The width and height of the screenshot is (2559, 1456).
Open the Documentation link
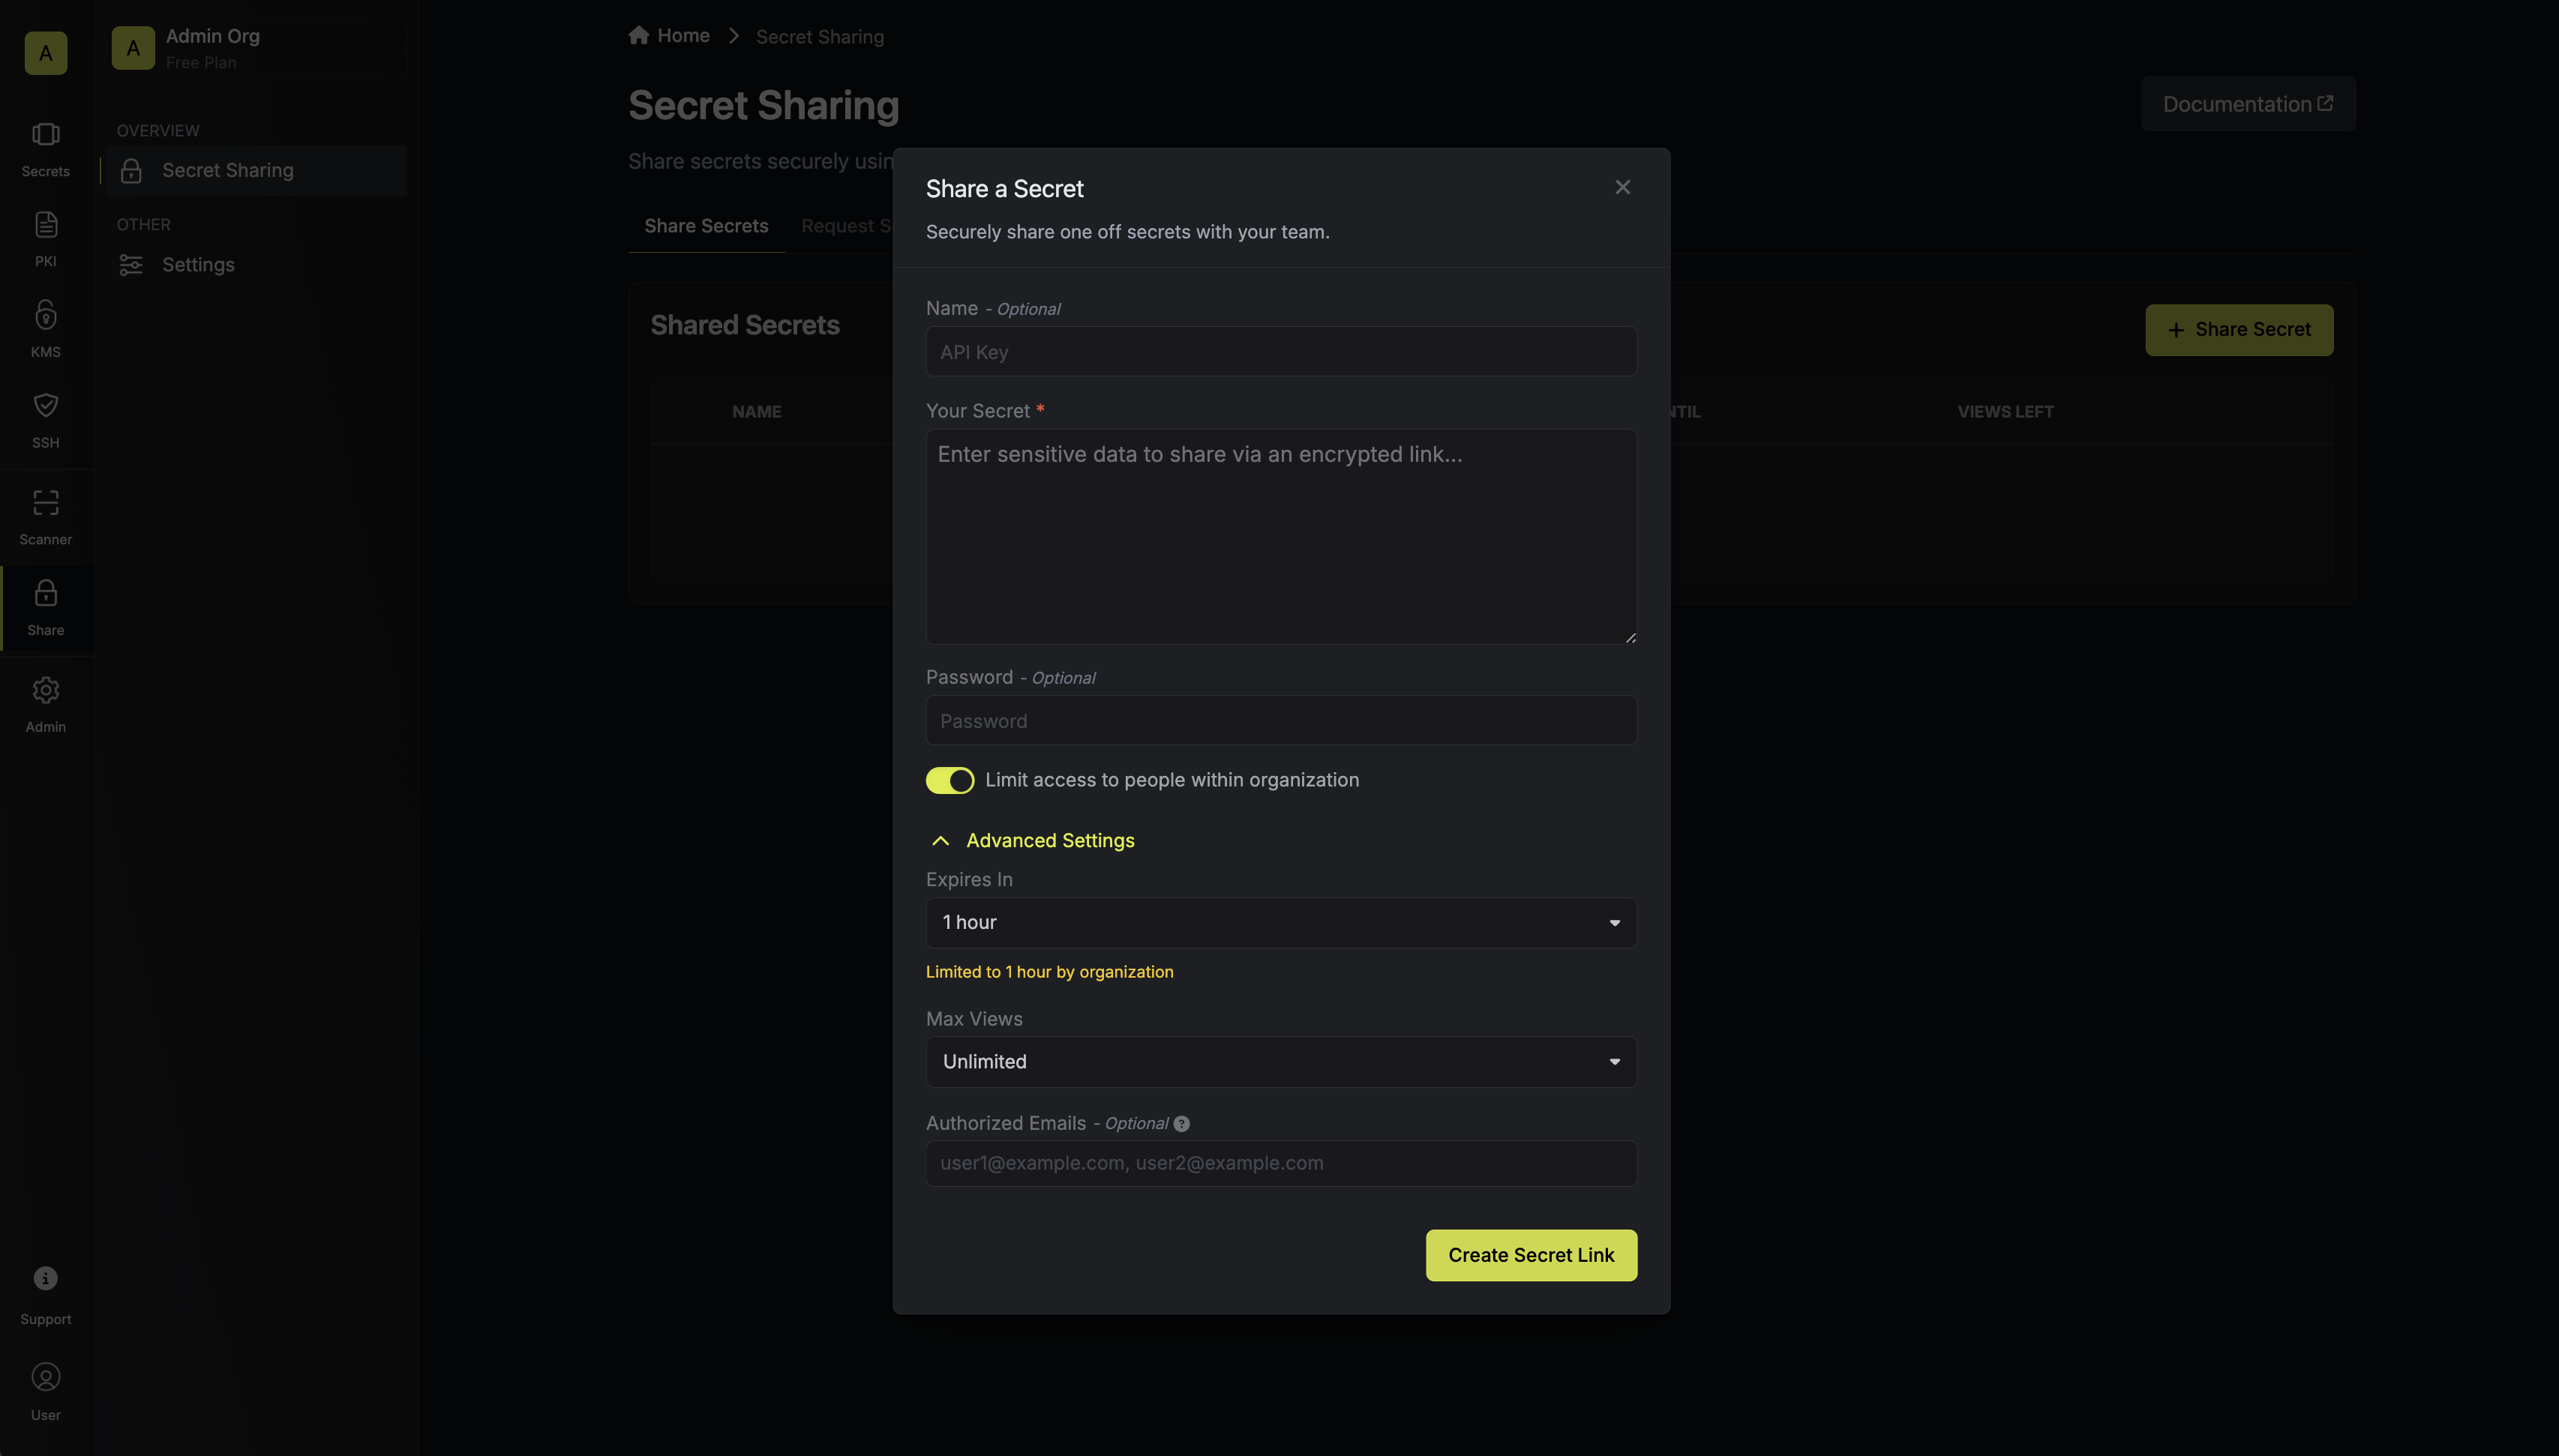[2248, 104]
